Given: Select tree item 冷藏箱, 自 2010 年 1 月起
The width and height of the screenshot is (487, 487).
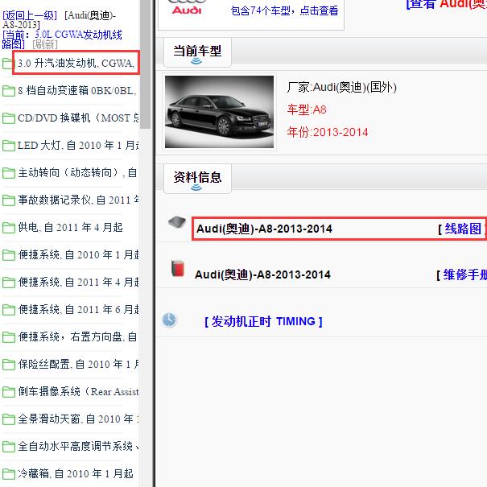Looking at the screenshot, I should click(76, 473).
